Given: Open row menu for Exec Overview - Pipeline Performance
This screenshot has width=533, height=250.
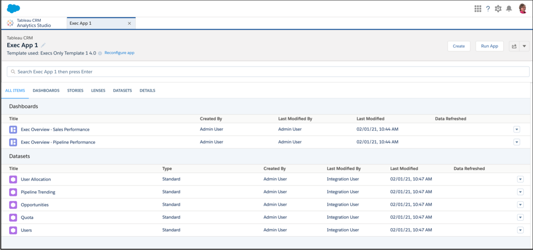Looking at the screenshot, I should (x=517, y=142).
